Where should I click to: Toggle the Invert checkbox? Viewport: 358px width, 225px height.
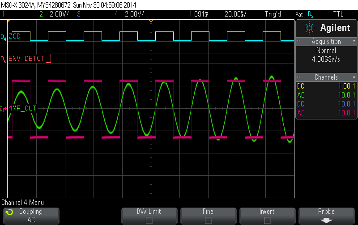pos(267,220)
